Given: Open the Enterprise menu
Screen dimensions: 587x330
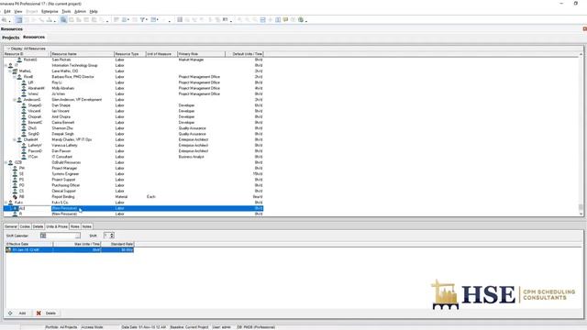Looking at the screenshot, I should pos(50,12).
